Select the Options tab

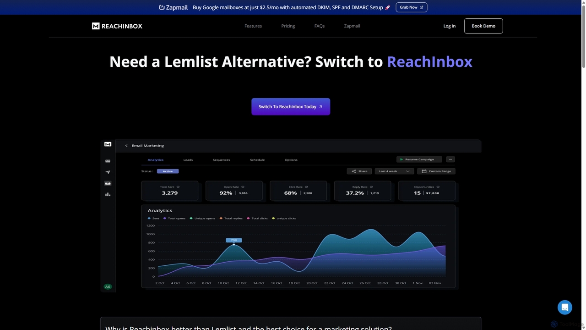(x=291, y=160)
